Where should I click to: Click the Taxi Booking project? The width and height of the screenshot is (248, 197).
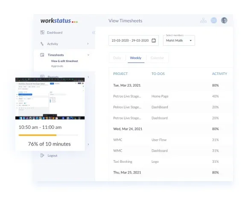pos(123,161)
